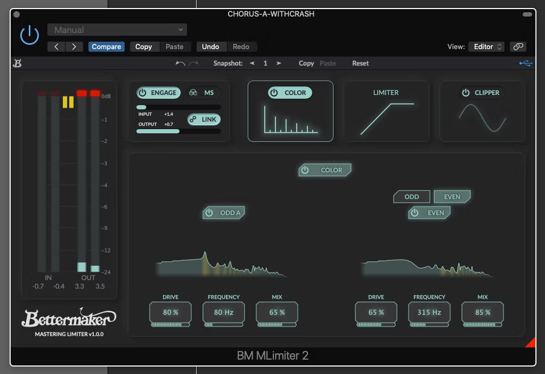This screenshot has width=545, height=374.
Task: Reset the snapshot settings
Action: [x=361, y=63]
